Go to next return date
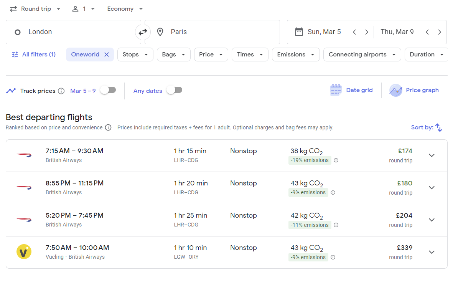This screenshot has width=453, height=281. [x=440, y=32]
